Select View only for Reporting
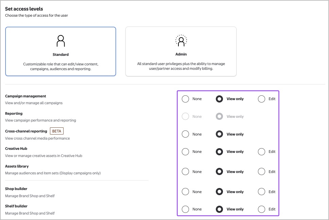 (x=219, y=116)
